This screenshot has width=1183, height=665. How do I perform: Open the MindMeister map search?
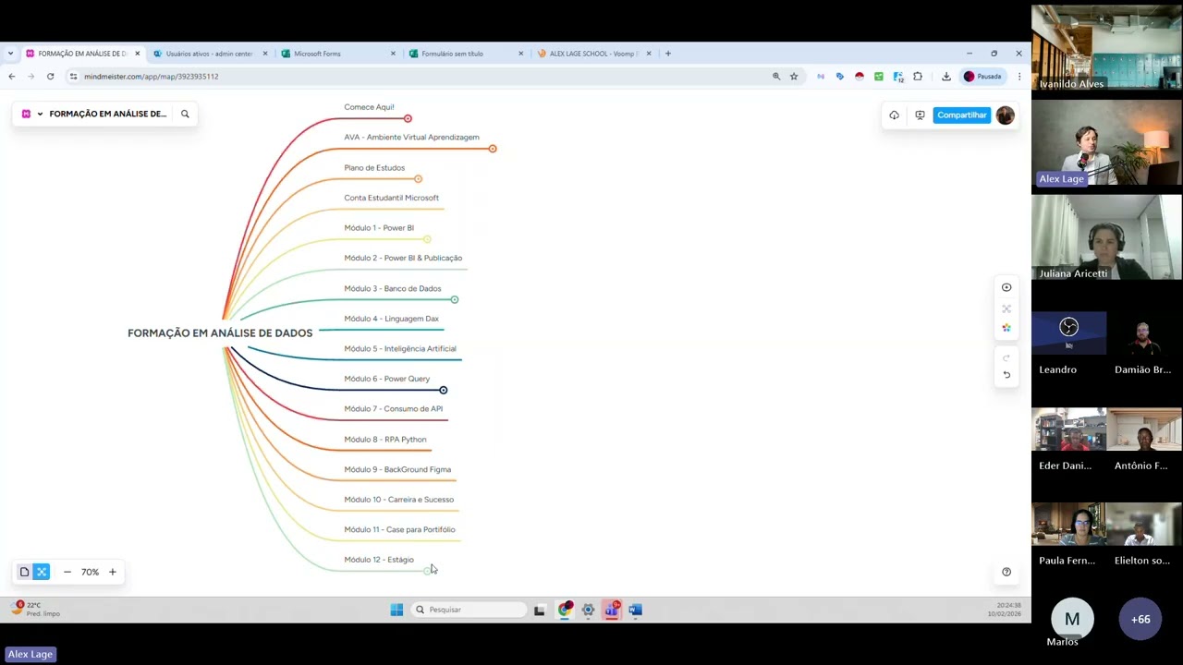[185, 114]
